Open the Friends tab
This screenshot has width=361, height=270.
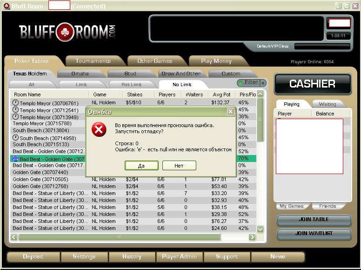coord(328,206)
